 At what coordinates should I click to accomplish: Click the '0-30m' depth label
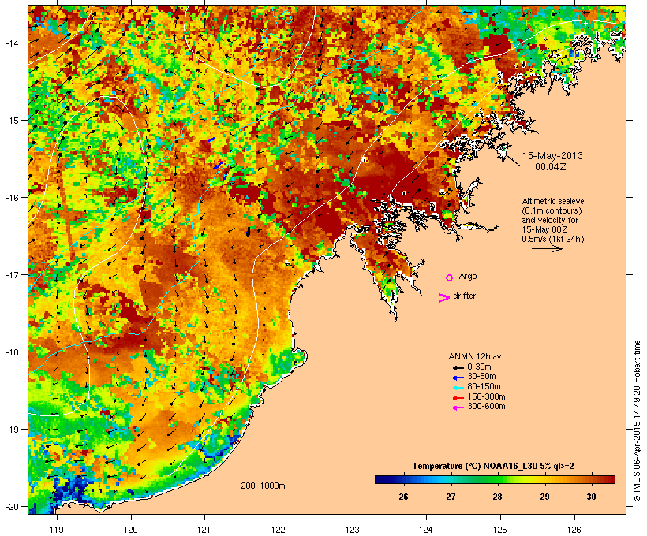(x=479, y=367)
